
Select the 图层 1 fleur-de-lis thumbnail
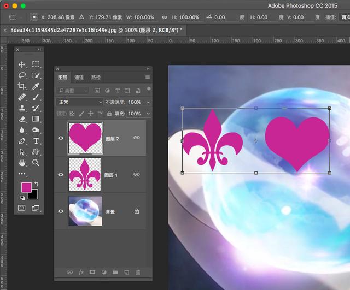tap(85, 175)
